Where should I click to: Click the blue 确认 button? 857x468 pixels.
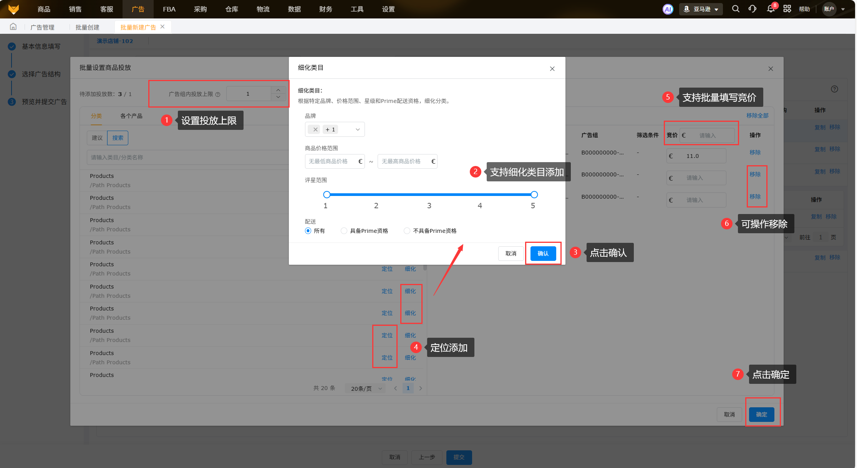point(543,254)
